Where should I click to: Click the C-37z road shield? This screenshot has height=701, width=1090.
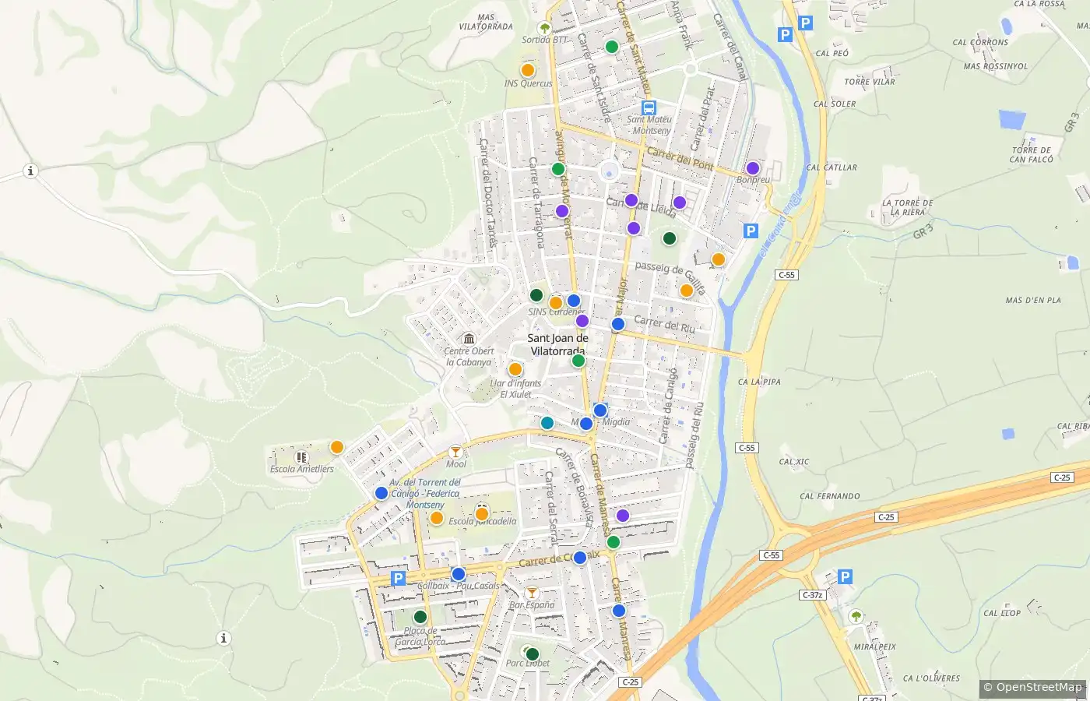pos(812,595)
